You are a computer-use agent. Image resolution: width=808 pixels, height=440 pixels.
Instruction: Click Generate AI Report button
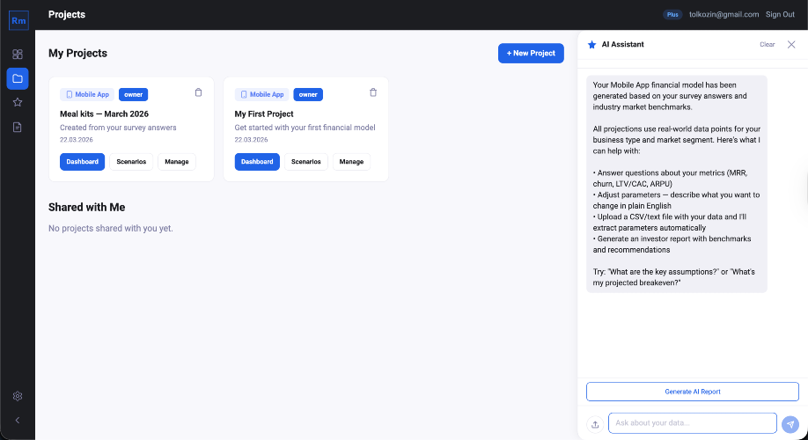point(693,392)
